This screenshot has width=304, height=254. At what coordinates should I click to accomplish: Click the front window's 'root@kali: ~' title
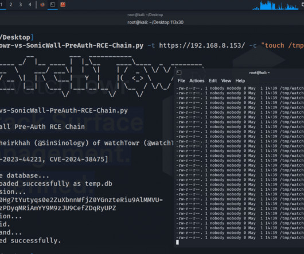tap(259, 72)
